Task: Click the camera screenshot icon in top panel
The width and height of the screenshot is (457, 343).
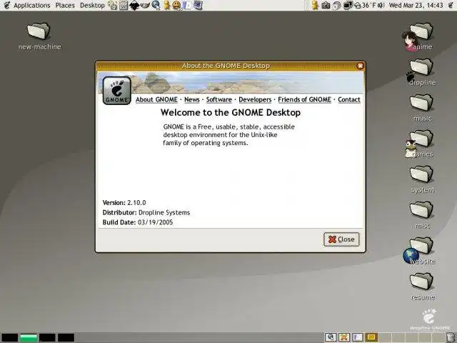Action: point(326,5)
